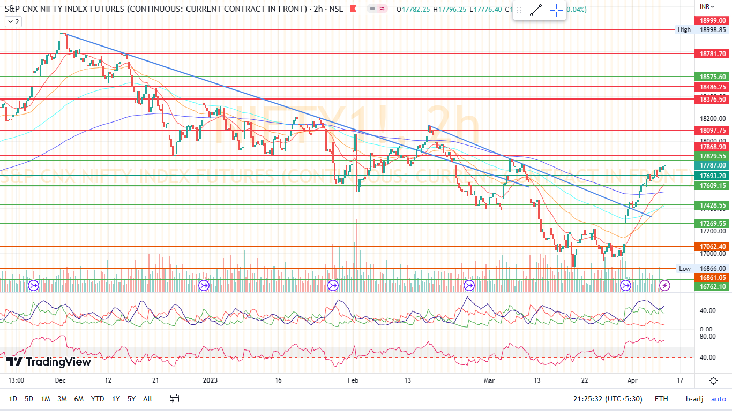Viewport: 732px width, 411px height.
Task: Click the 17609.15 green price label
Action: 713,185
